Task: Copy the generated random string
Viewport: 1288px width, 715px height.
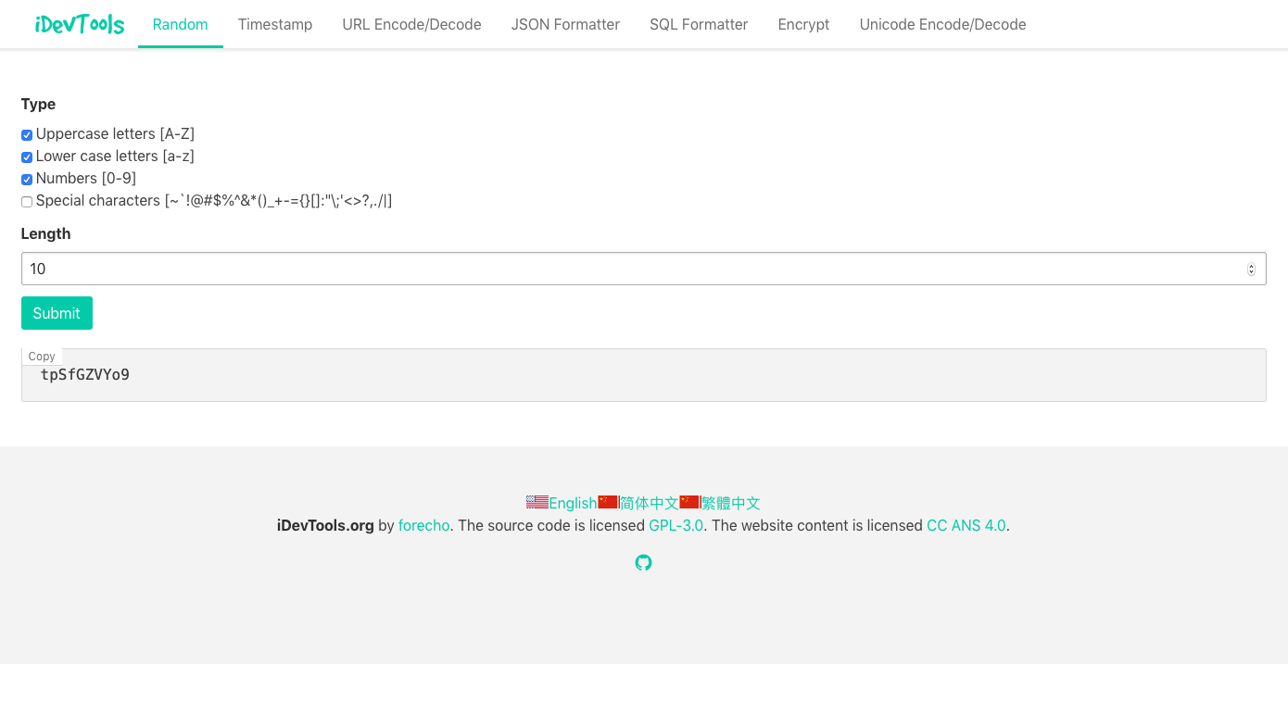Action: pos(42,356)
